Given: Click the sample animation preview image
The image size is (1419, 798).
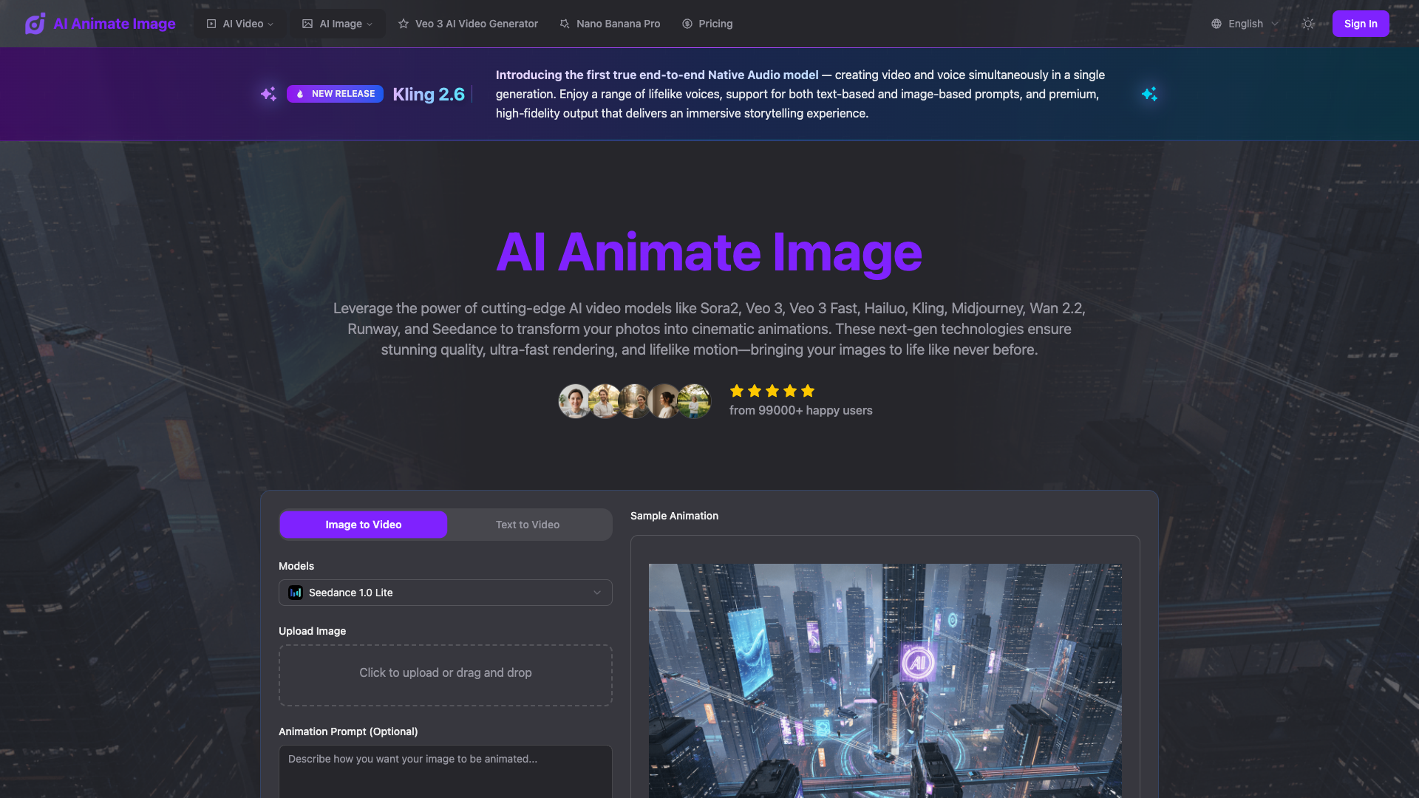Looking at the screenshot, I should point(885,681).
